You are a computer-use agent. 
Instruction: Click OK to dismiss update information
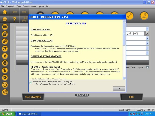click(x=119, y=89)
